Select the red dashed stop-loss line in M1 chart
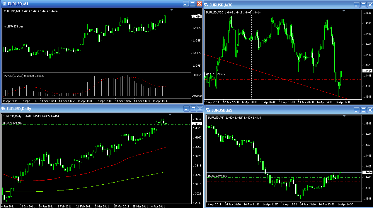The image size is (373, 208). (x=97, y=37)
